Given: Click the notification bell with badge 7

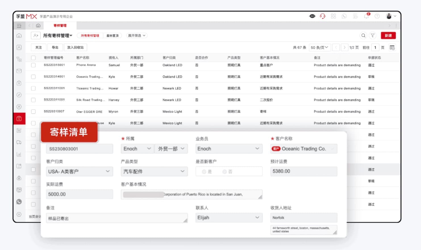Looking at the screenshot, I should click(367, 16).
